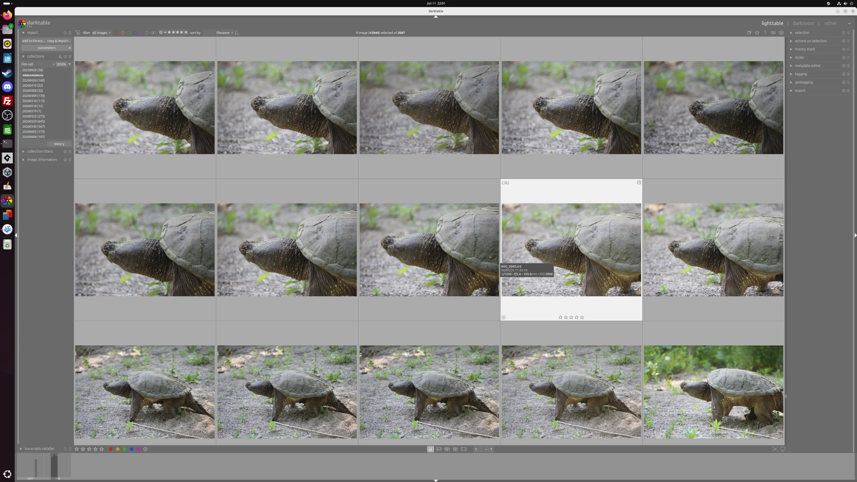Open the keyboard shortcuts icon
The width and height of the screenshot is (857, 482).
[x=773, y=33]
